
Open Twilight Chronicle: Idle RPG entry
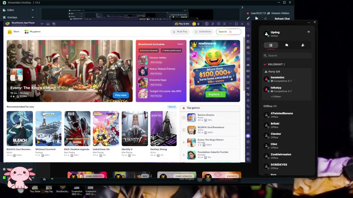tap(161, 93)
